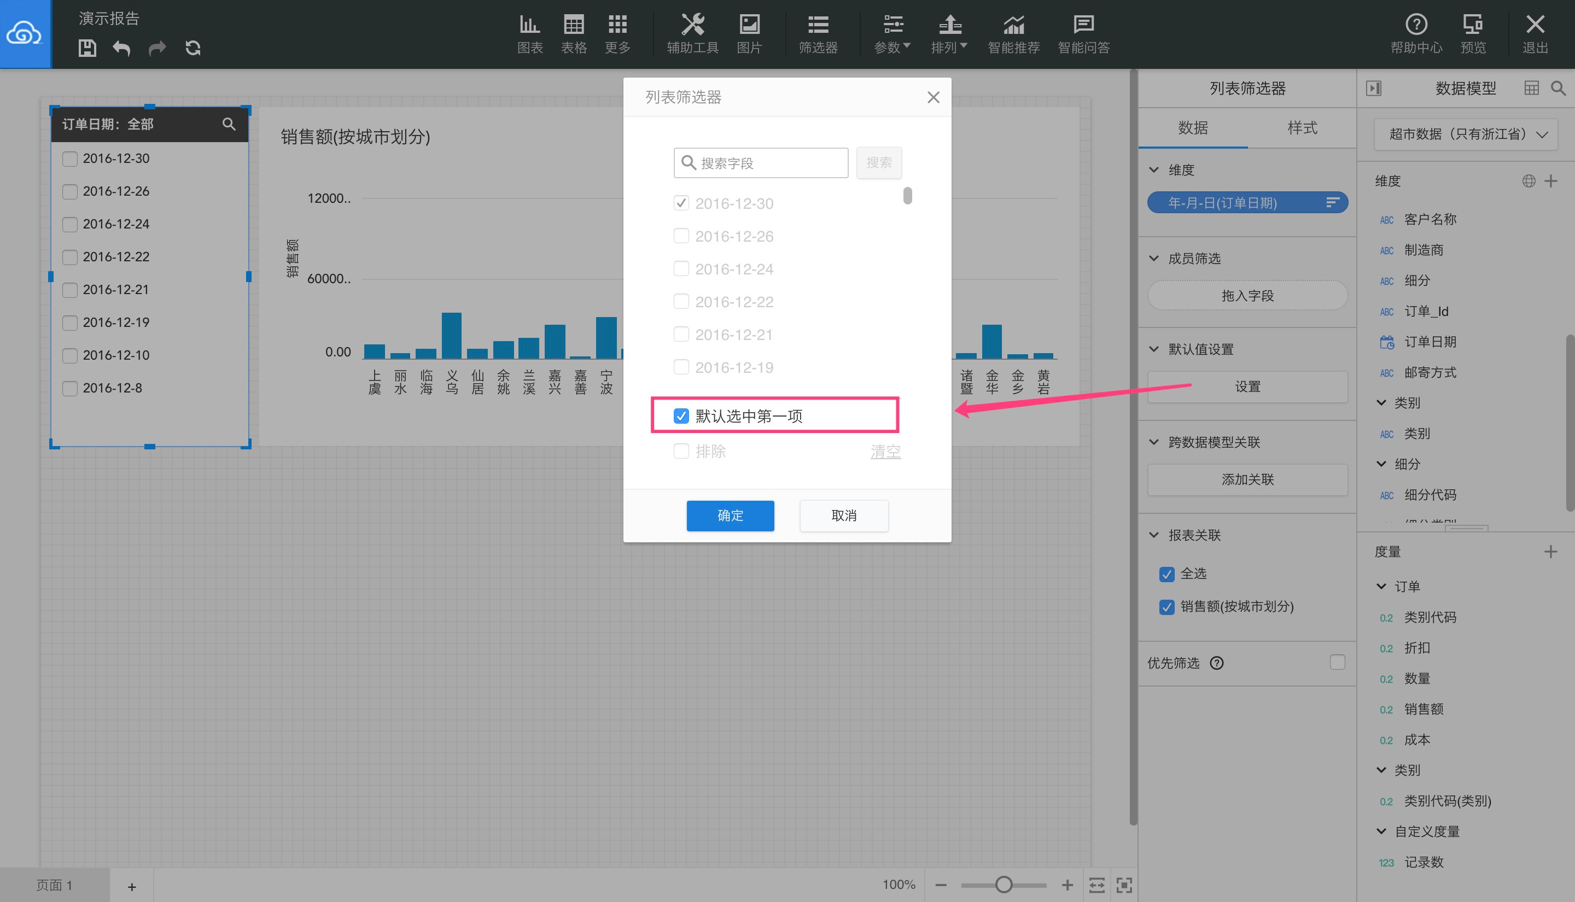Viewport: 1575px width, 902px height.
Task: Check the 2016-12-26 item in dialog
Action: (681, 236)
